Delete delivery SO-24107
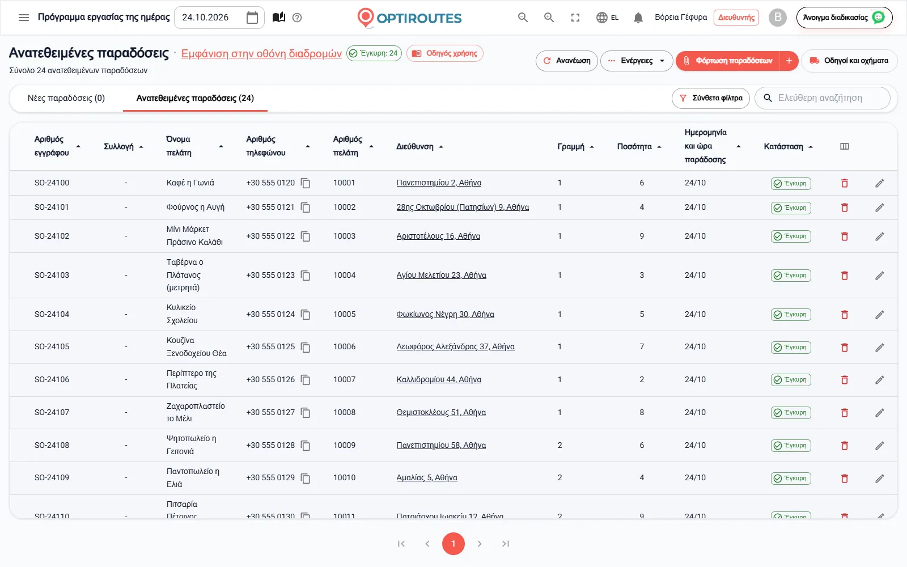This screenshot has width=907, height=567. (x=845, y=413)
